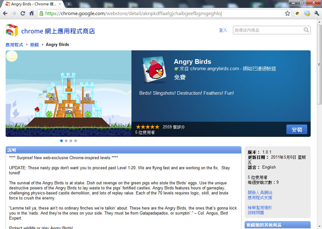This screenshot has width=322, height=229.
Task: Click the chrome 網上應用程式商店 title
Action: [x=58, y=31]
